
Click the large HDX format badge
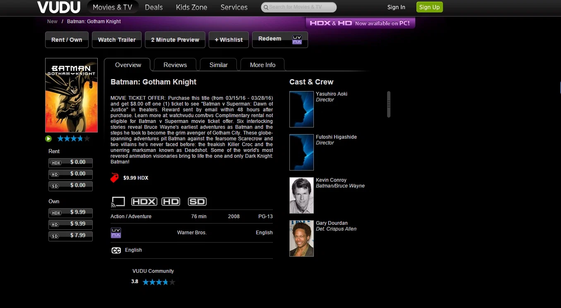(x=144, y=202)
